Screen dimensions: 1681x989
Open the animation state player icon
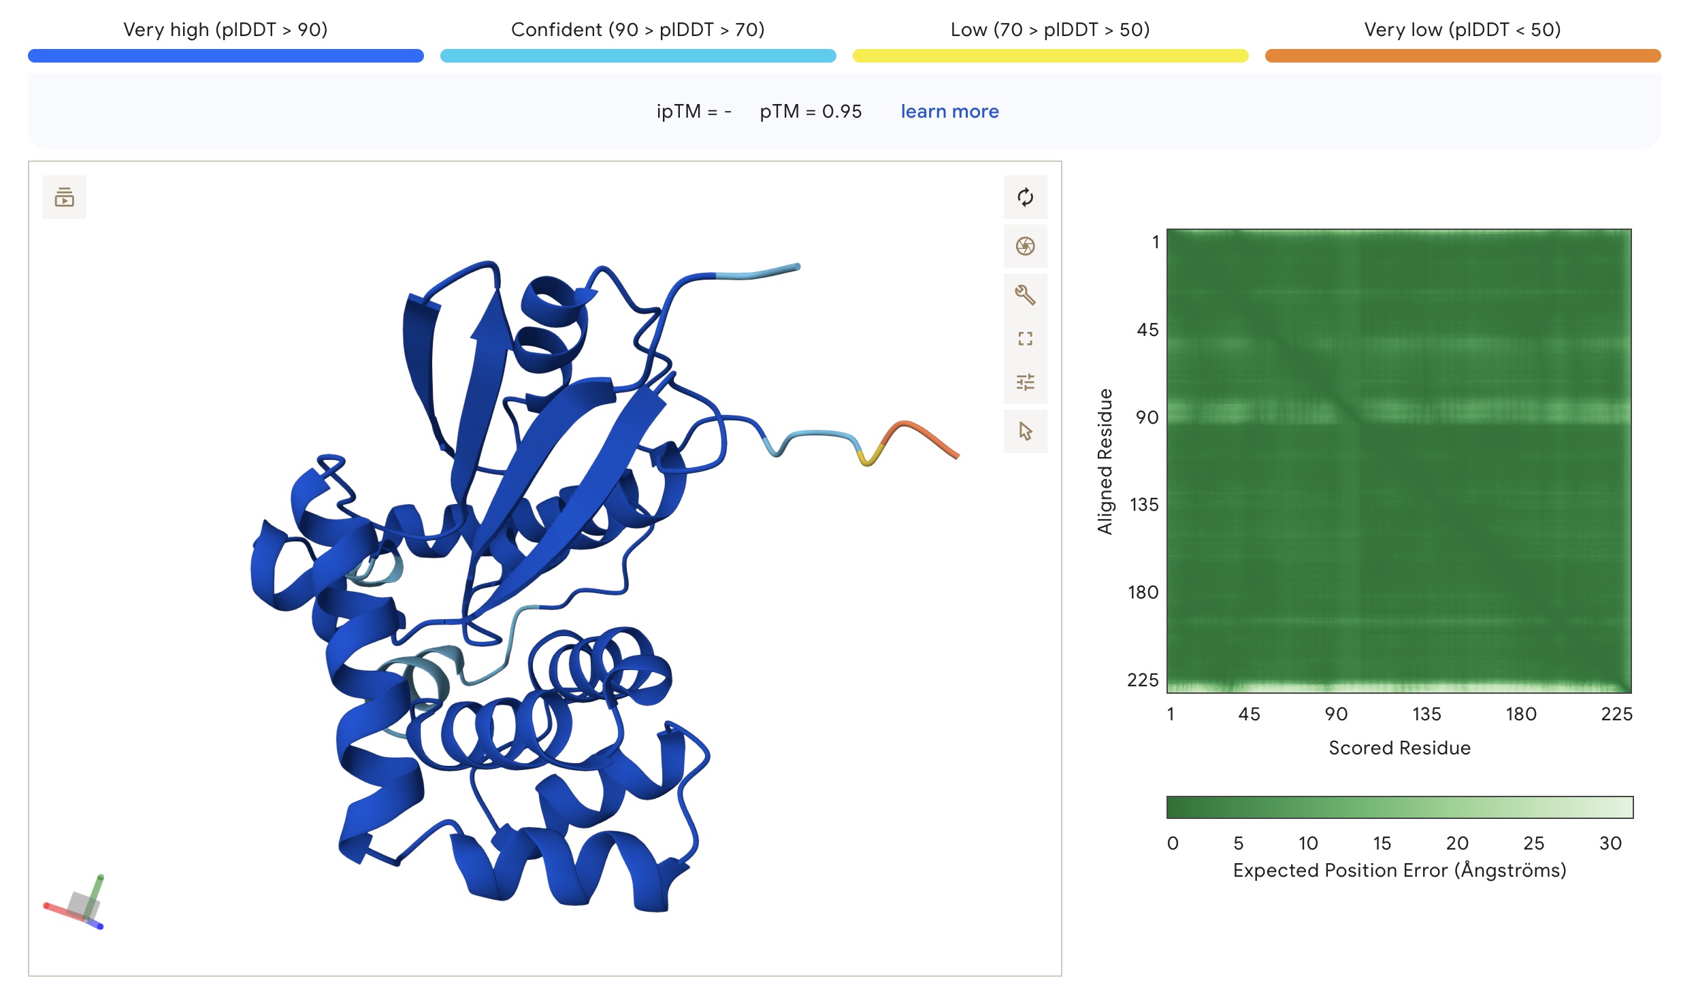pos(65,197)
